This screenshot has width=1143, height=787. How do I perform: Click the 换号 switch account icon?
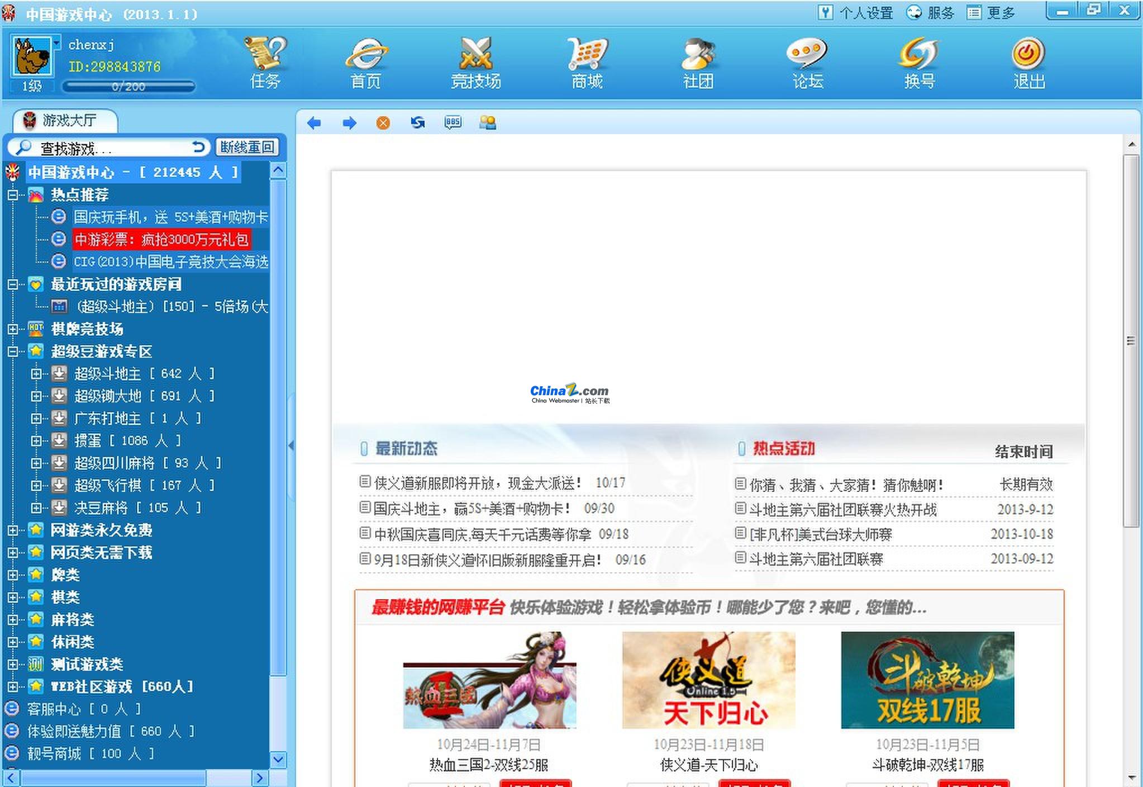919,54
